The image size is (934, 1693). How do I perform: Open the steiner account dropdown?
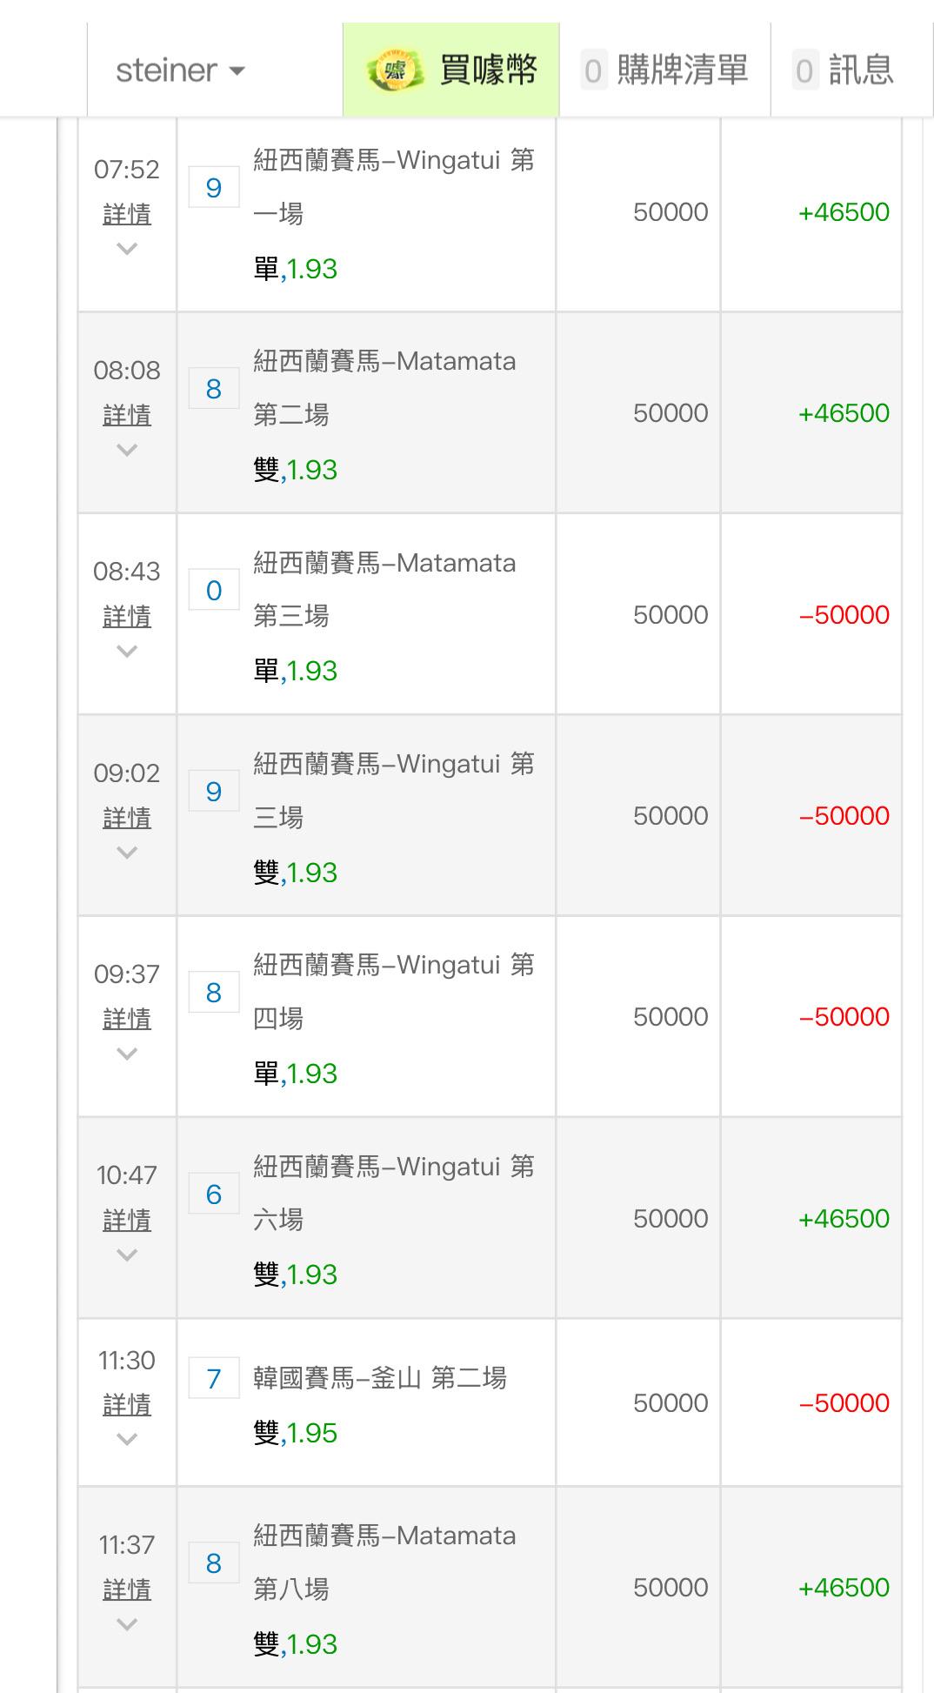click(180, 70)
